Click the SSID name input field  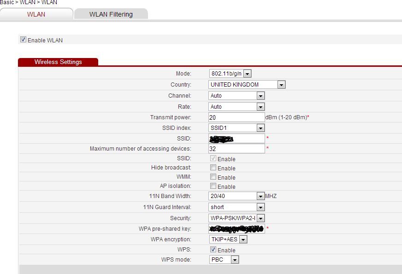point(236,139)
